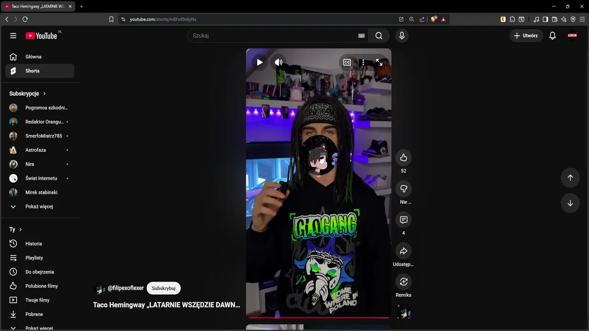Image resolution: width=589 pixels, height=331 pixels.
Task: Open the Główna home section
Action: (40, 57)
